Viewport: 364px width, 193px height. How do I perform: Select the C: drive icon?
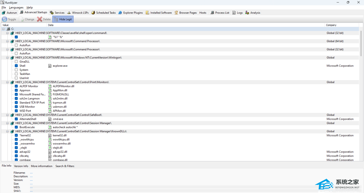(x=8, y=29)
